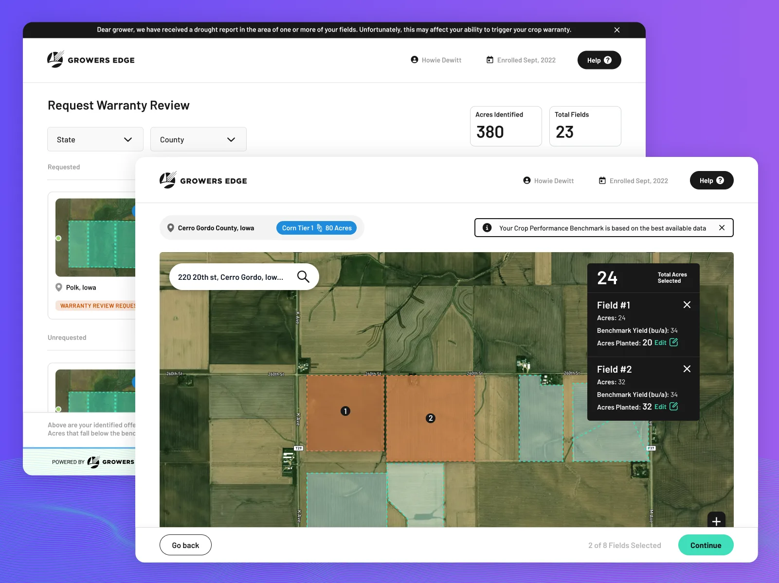
Task: Open Howie Dewitt profile in front panel
Action: click(548, 181)
